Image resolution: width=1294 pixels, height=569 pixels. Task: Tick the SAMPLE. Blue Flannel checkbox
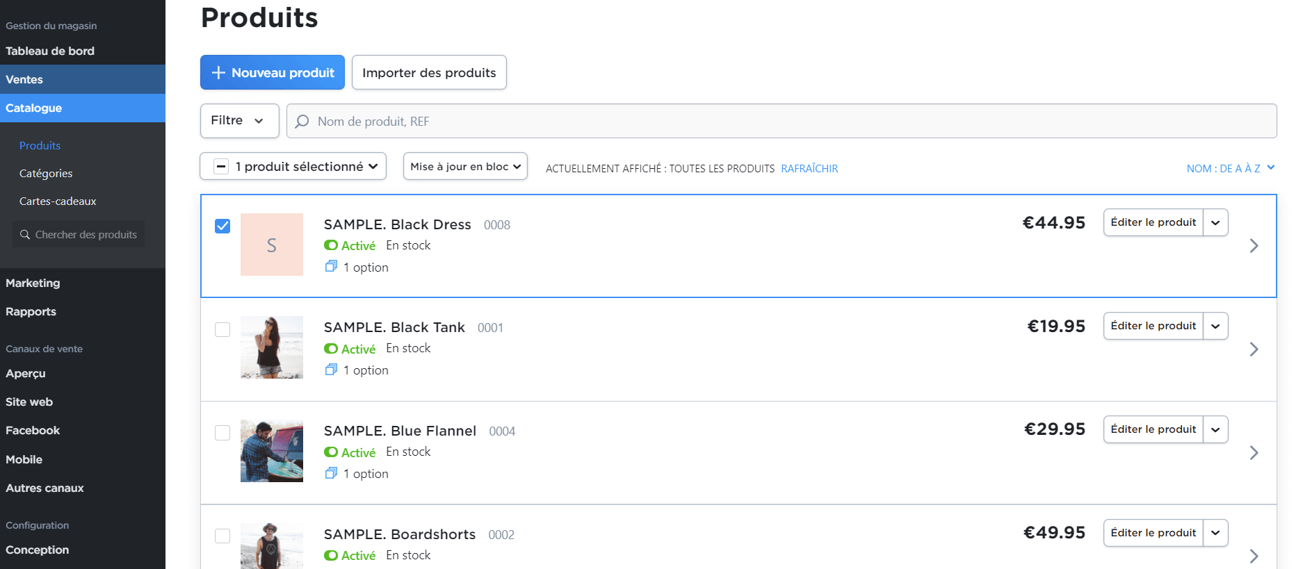pyautogui.click(x=223, y=433)
